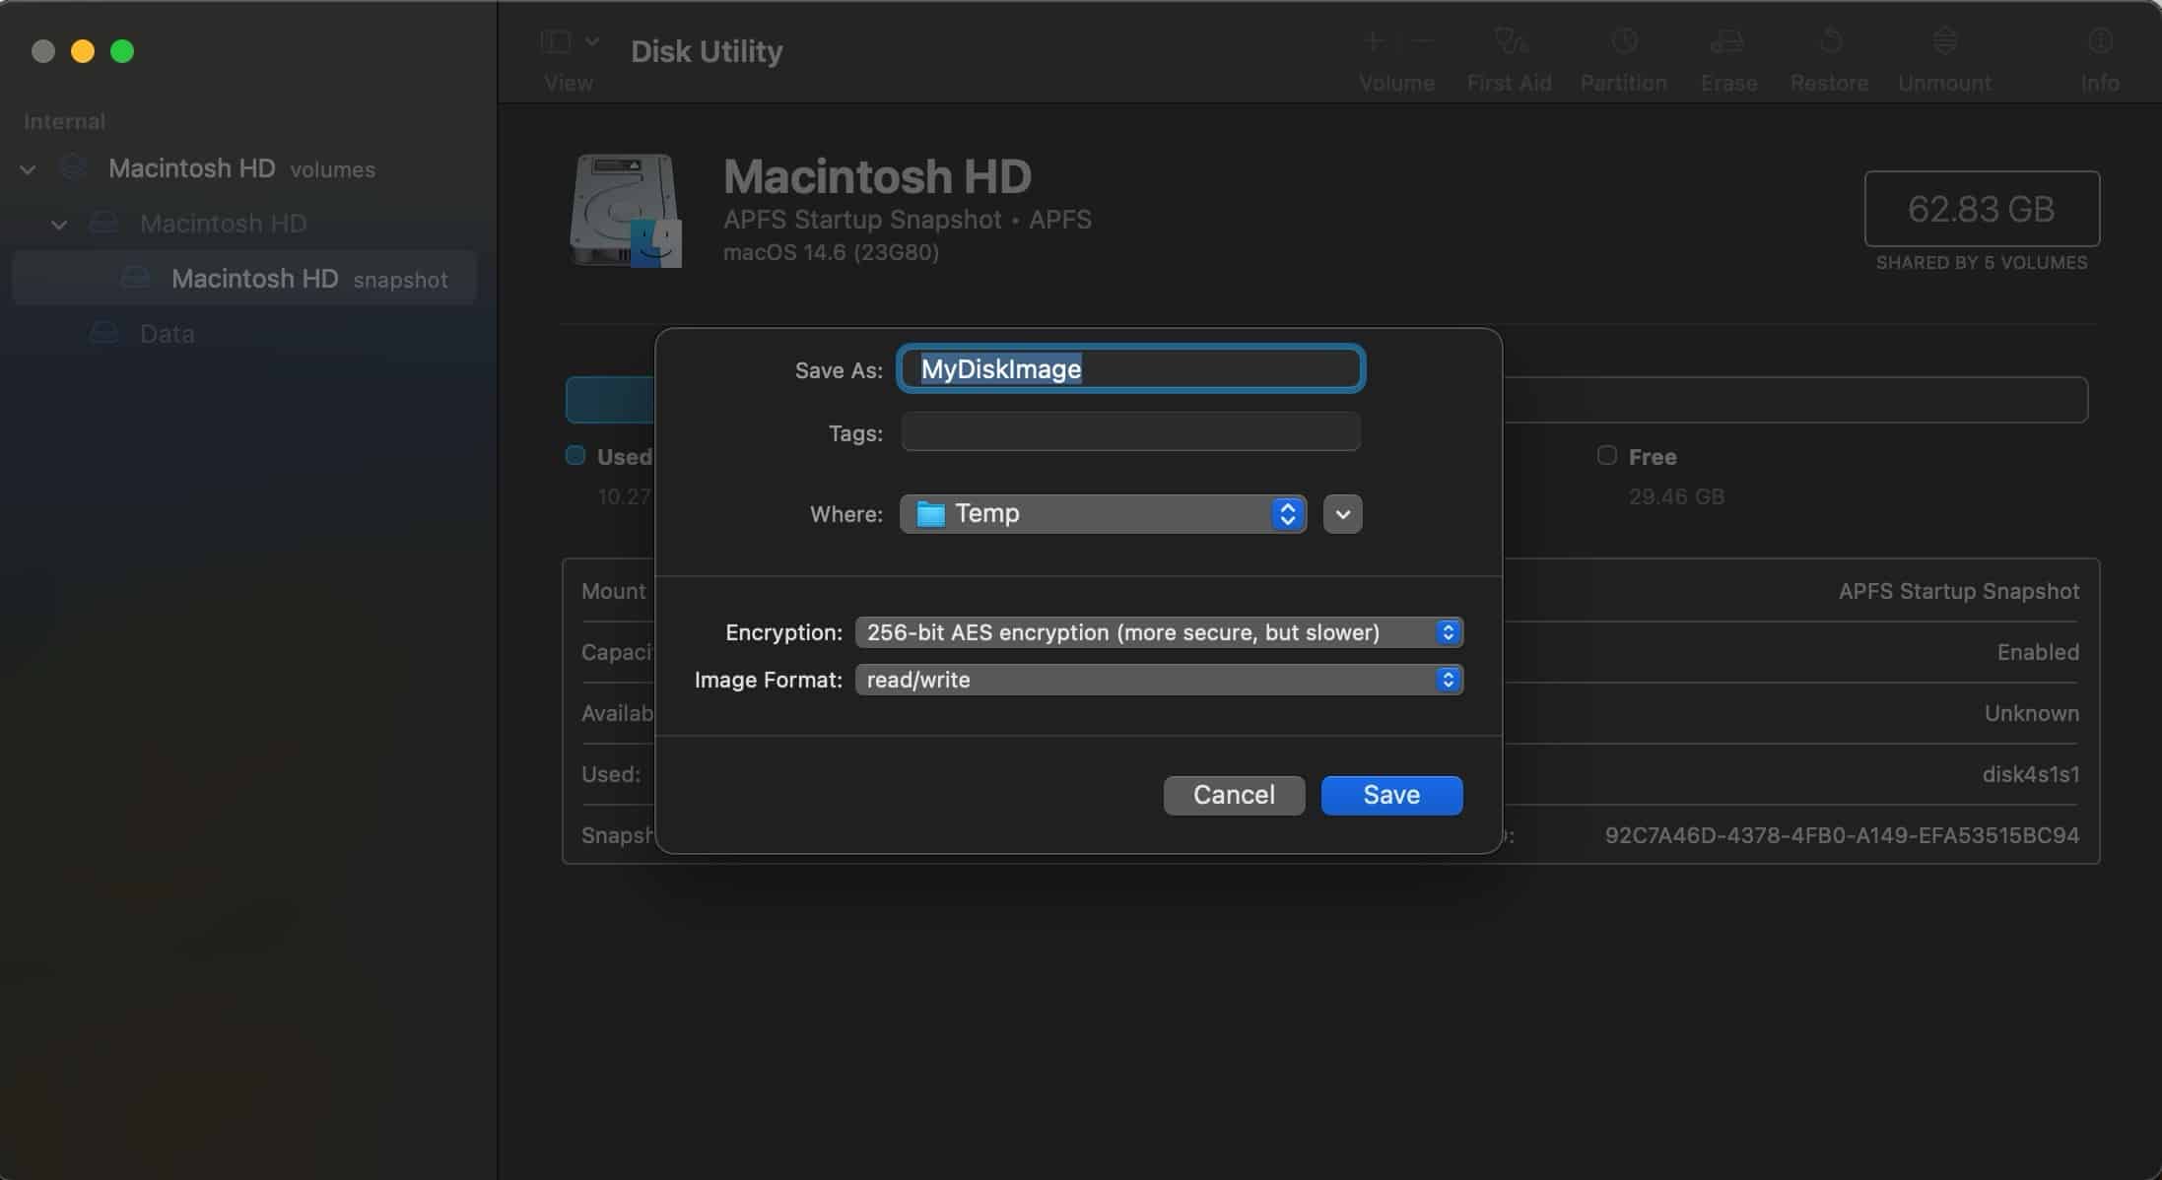Open the View options chevron in toolbar

(x=592, y=41)
